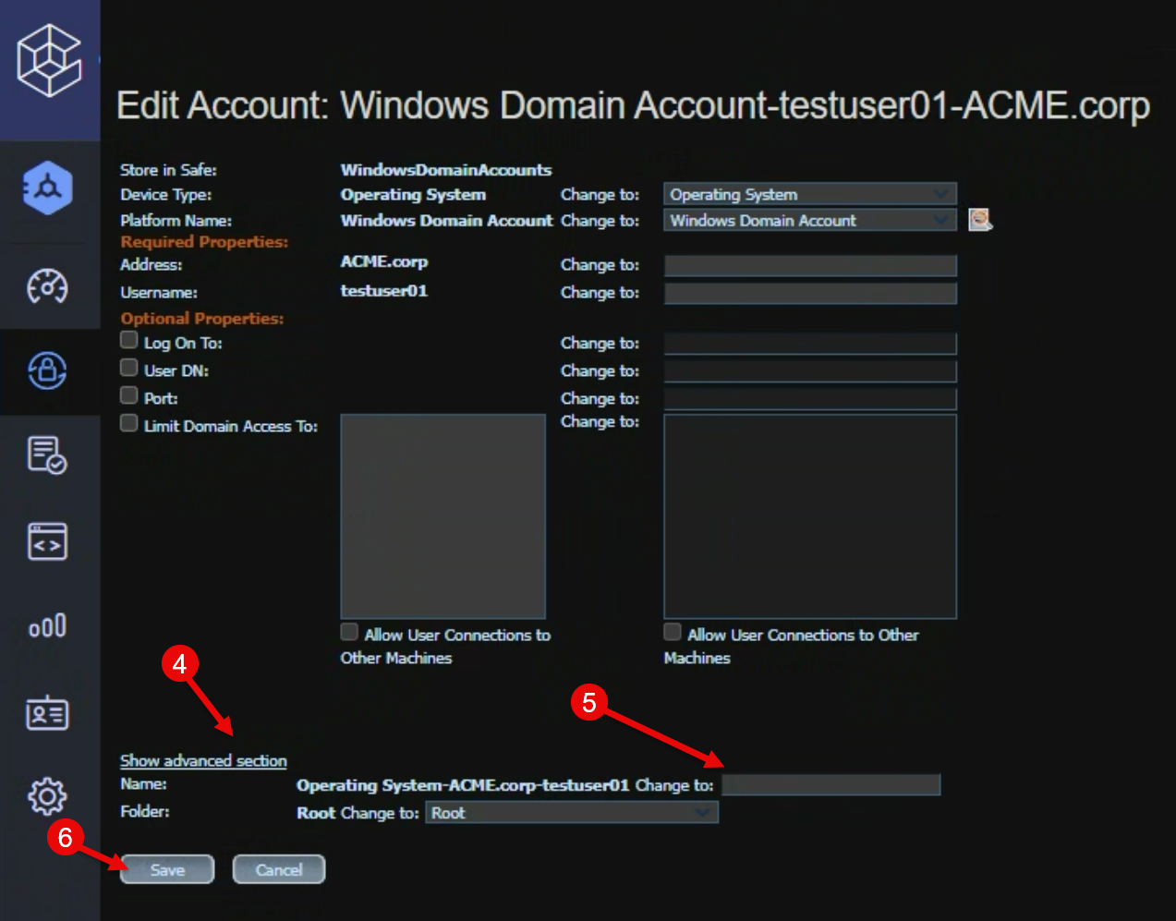Screen dimensions: 1176x921
Task: Click the CyberArk cube logo
Action: [x=49, y=60]
